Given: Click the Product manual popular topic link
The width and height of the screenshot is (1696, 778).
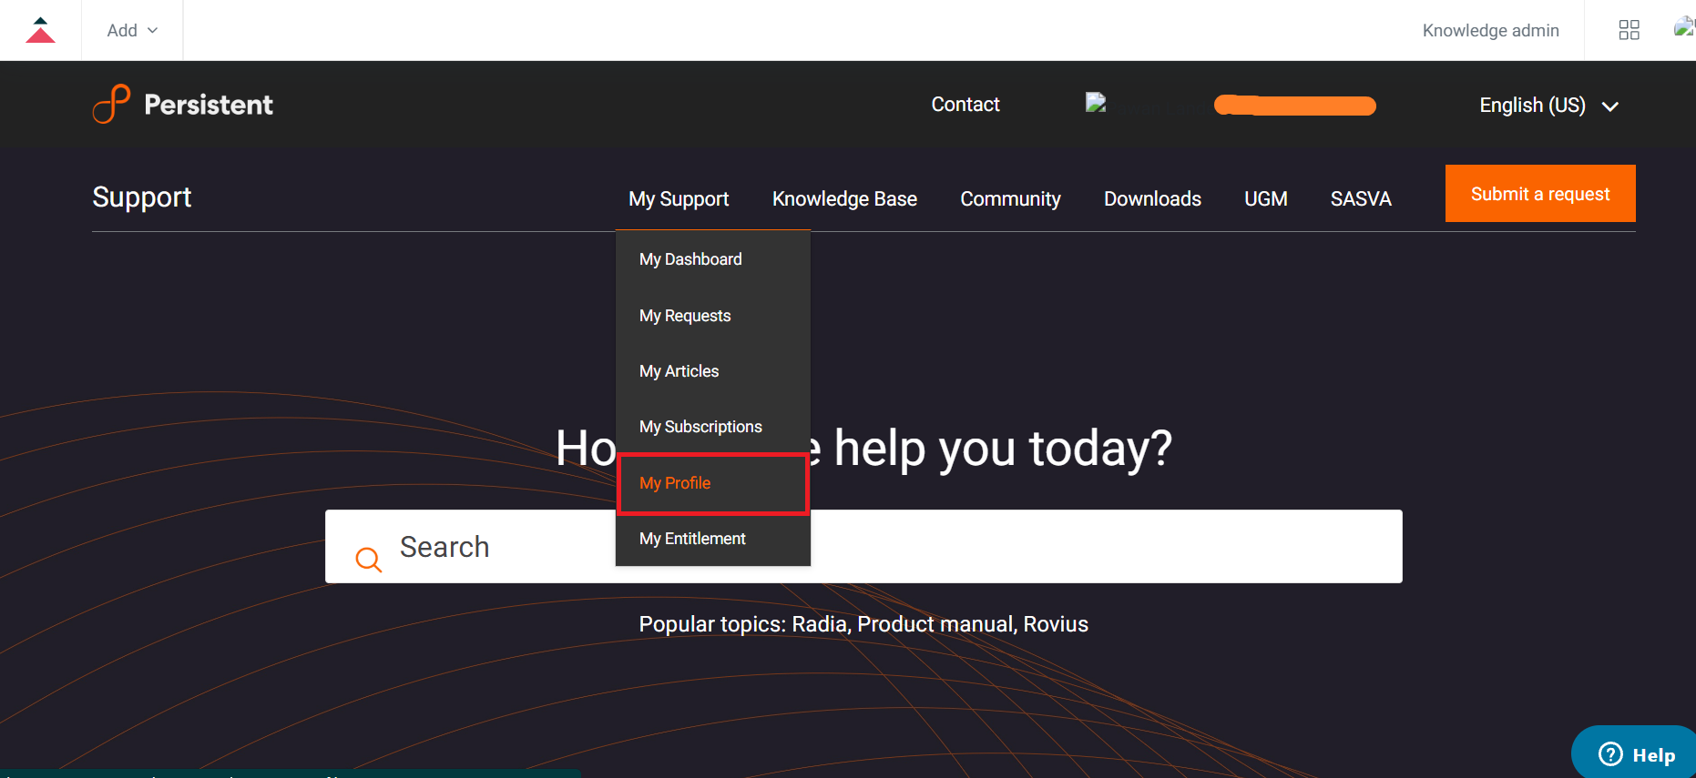Looking at the screenshot, I should (936, 624).
